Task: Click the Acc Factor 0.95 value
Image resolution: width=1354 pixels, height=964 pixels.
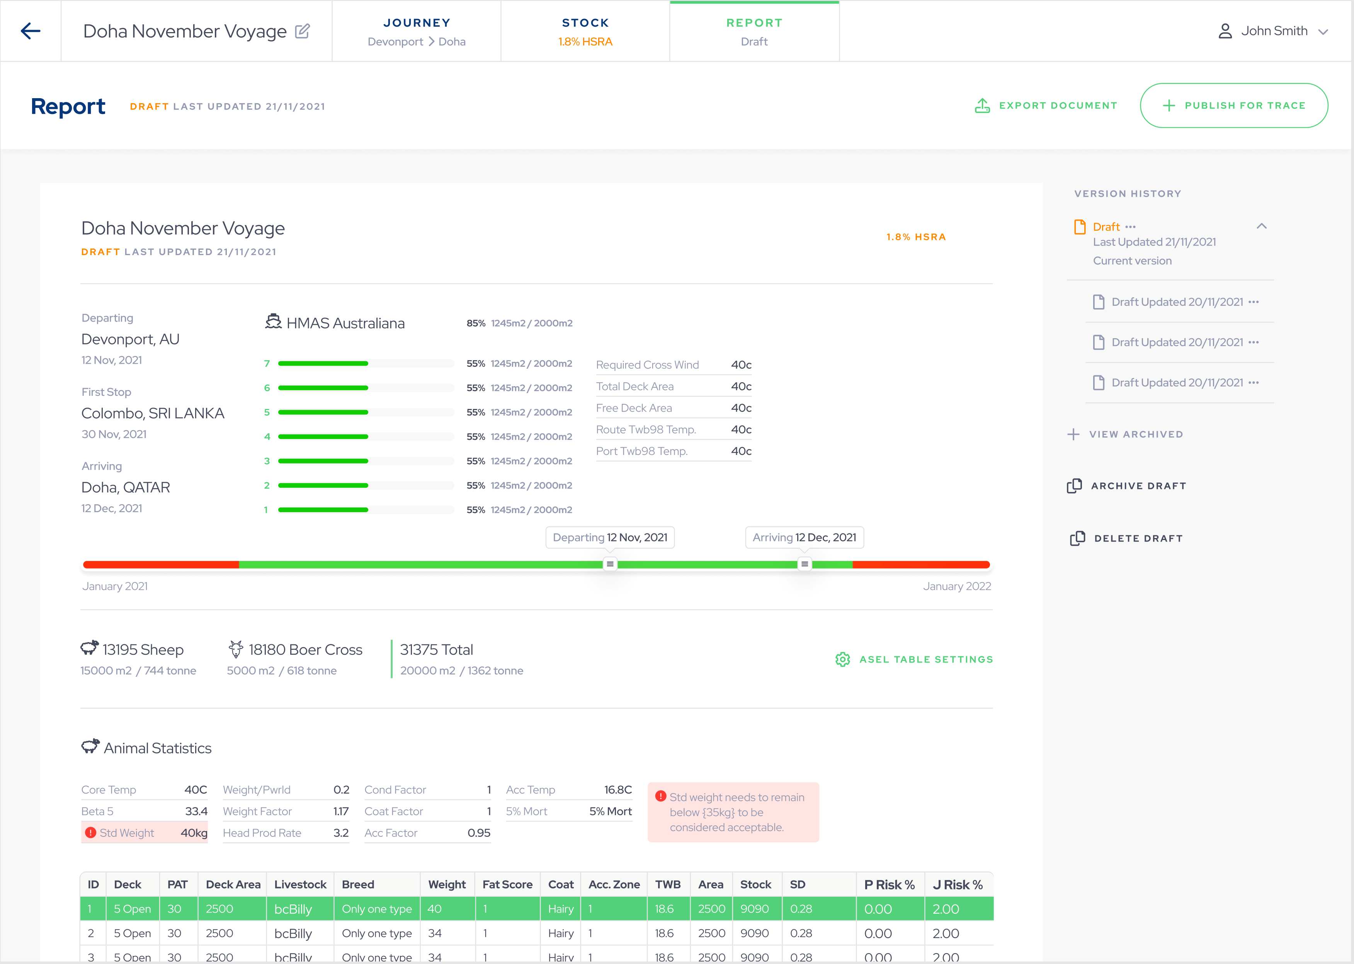Action: (479, 833)
